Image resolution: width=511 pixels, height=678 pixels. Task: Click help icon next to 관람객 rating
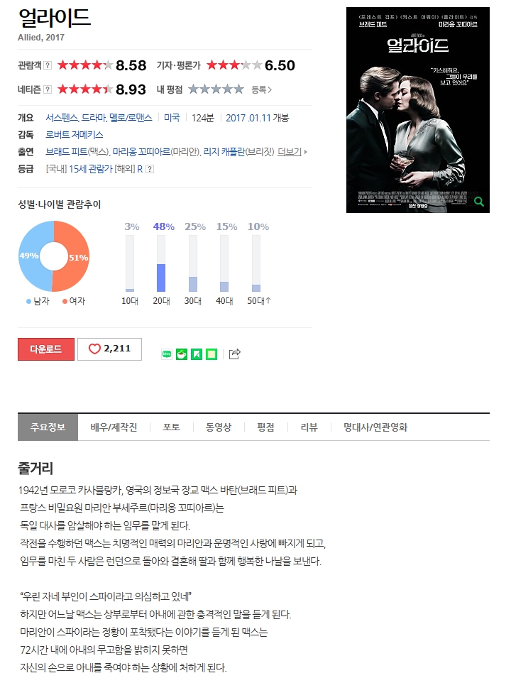tap(48, 65)
